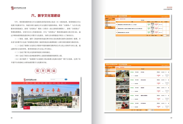183x124 pixels.
Task: Expand the second orange sidebar section in the lower CMS
Action: point(110,71)
